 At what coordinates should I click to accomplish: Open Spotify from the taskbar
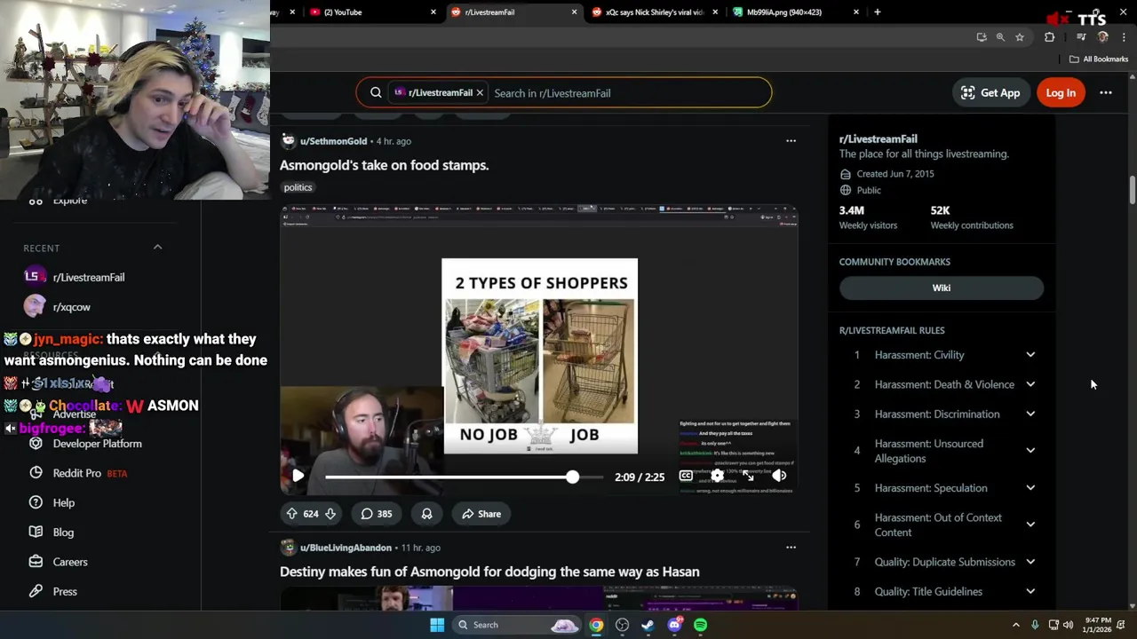coord(701,625)
